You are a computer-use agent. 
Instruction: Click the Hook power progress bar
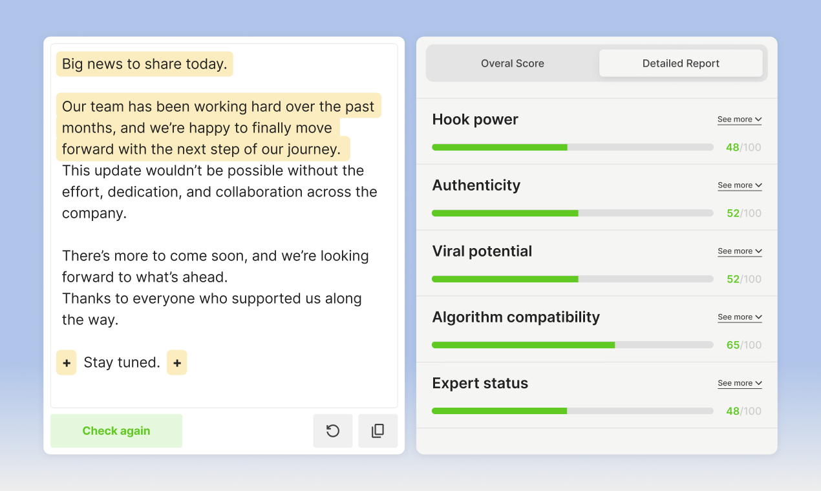click(572, 147)
